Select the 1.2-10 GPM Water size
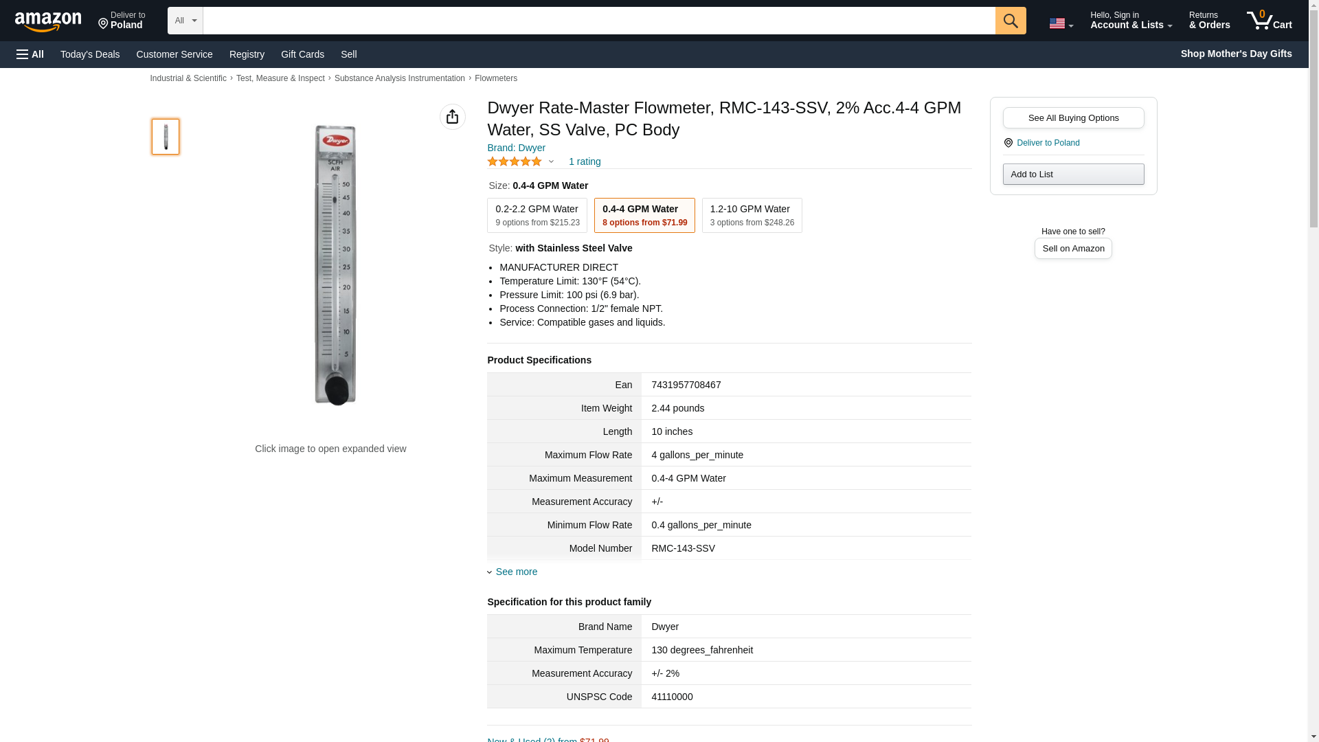 tap(752, 215)
